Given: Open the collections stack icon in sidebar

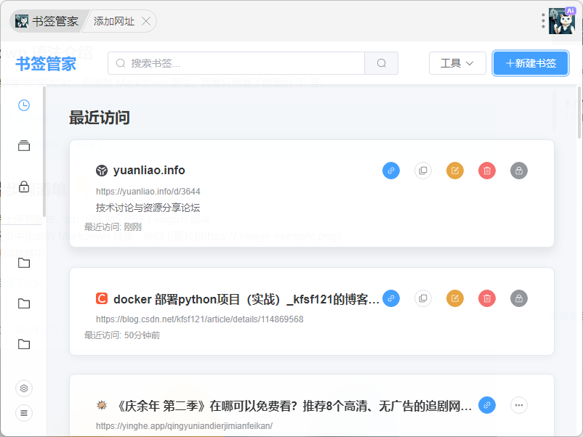Looking at the screenshot, I should point(24,145).
